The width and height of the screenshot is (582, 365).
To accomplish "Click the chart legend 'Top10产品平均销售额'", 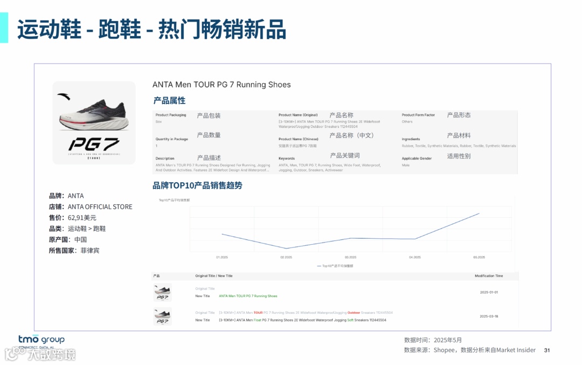I will pyautogui.click(x=335, y=266).
